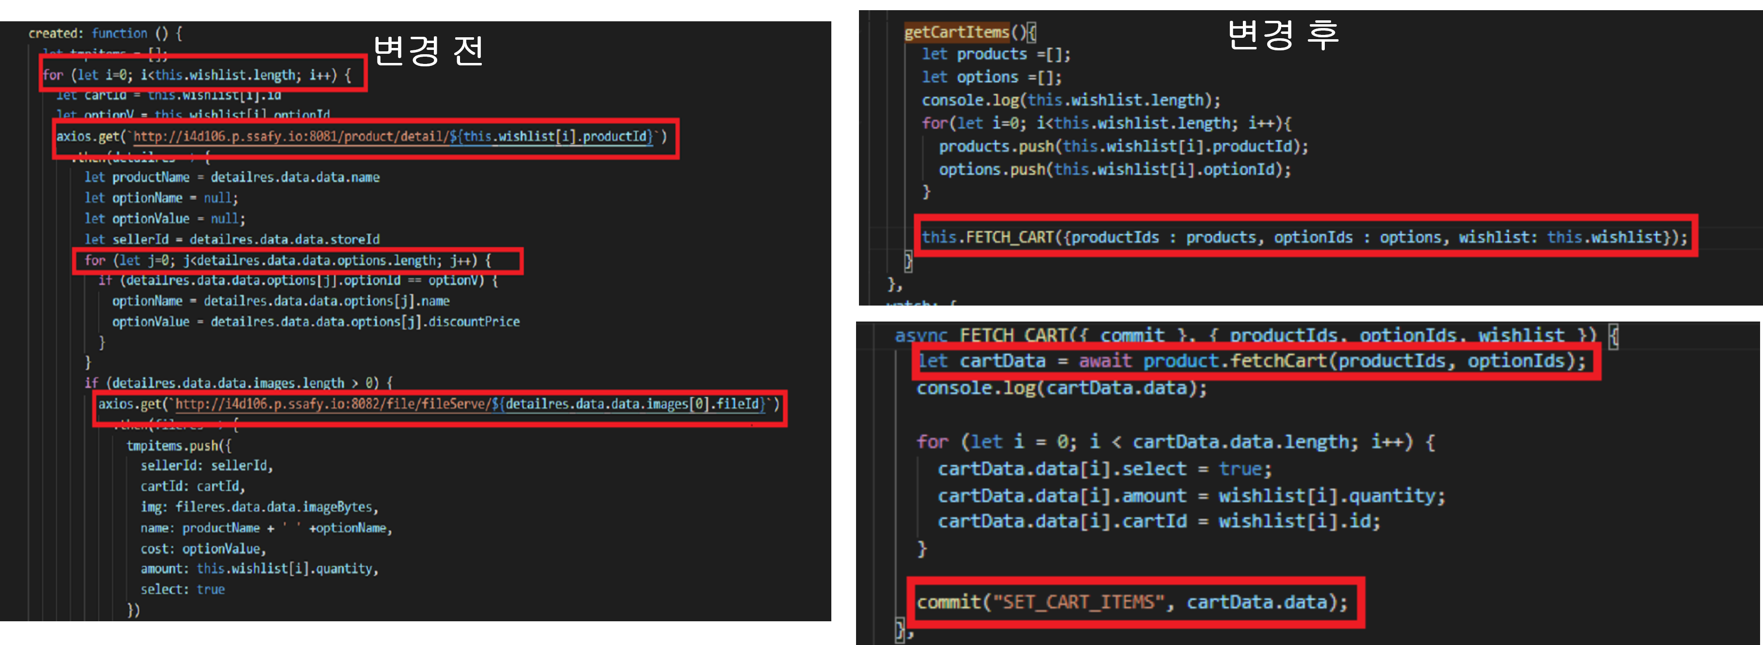This screenshot has width=1763, height=645.
Task: Click the this.FETCH_CART call line
Action: pyautogui.click(x=1304, y=237)
